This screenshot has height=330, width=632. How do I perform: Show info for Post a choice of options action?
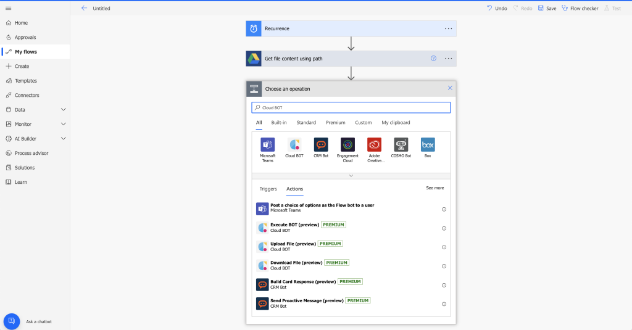coord(444,210)
